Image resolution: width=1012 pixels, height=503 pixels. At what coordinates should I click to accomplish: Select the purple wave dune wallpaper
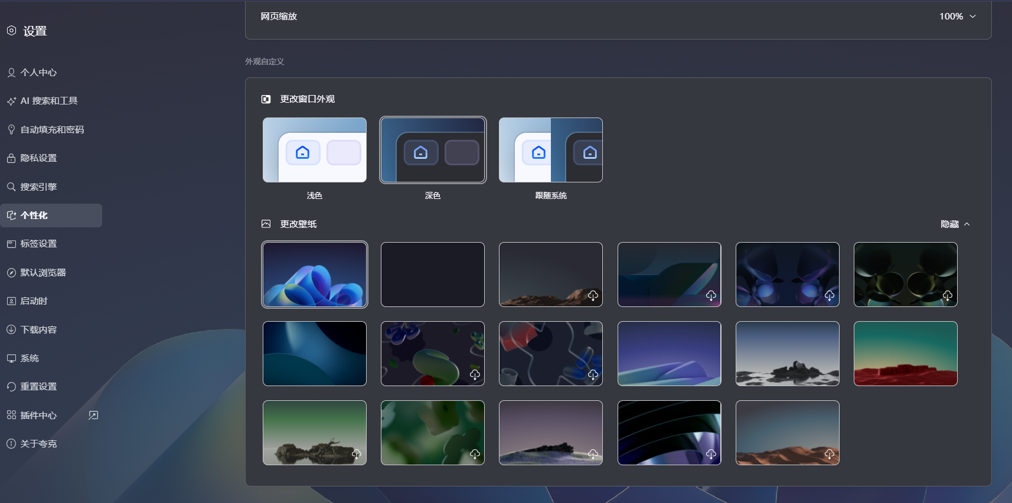670,354
